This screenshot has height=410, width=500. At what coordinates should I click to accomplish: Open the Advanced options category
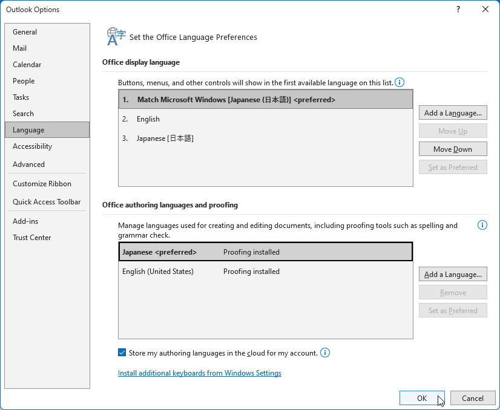click(47, 164)
